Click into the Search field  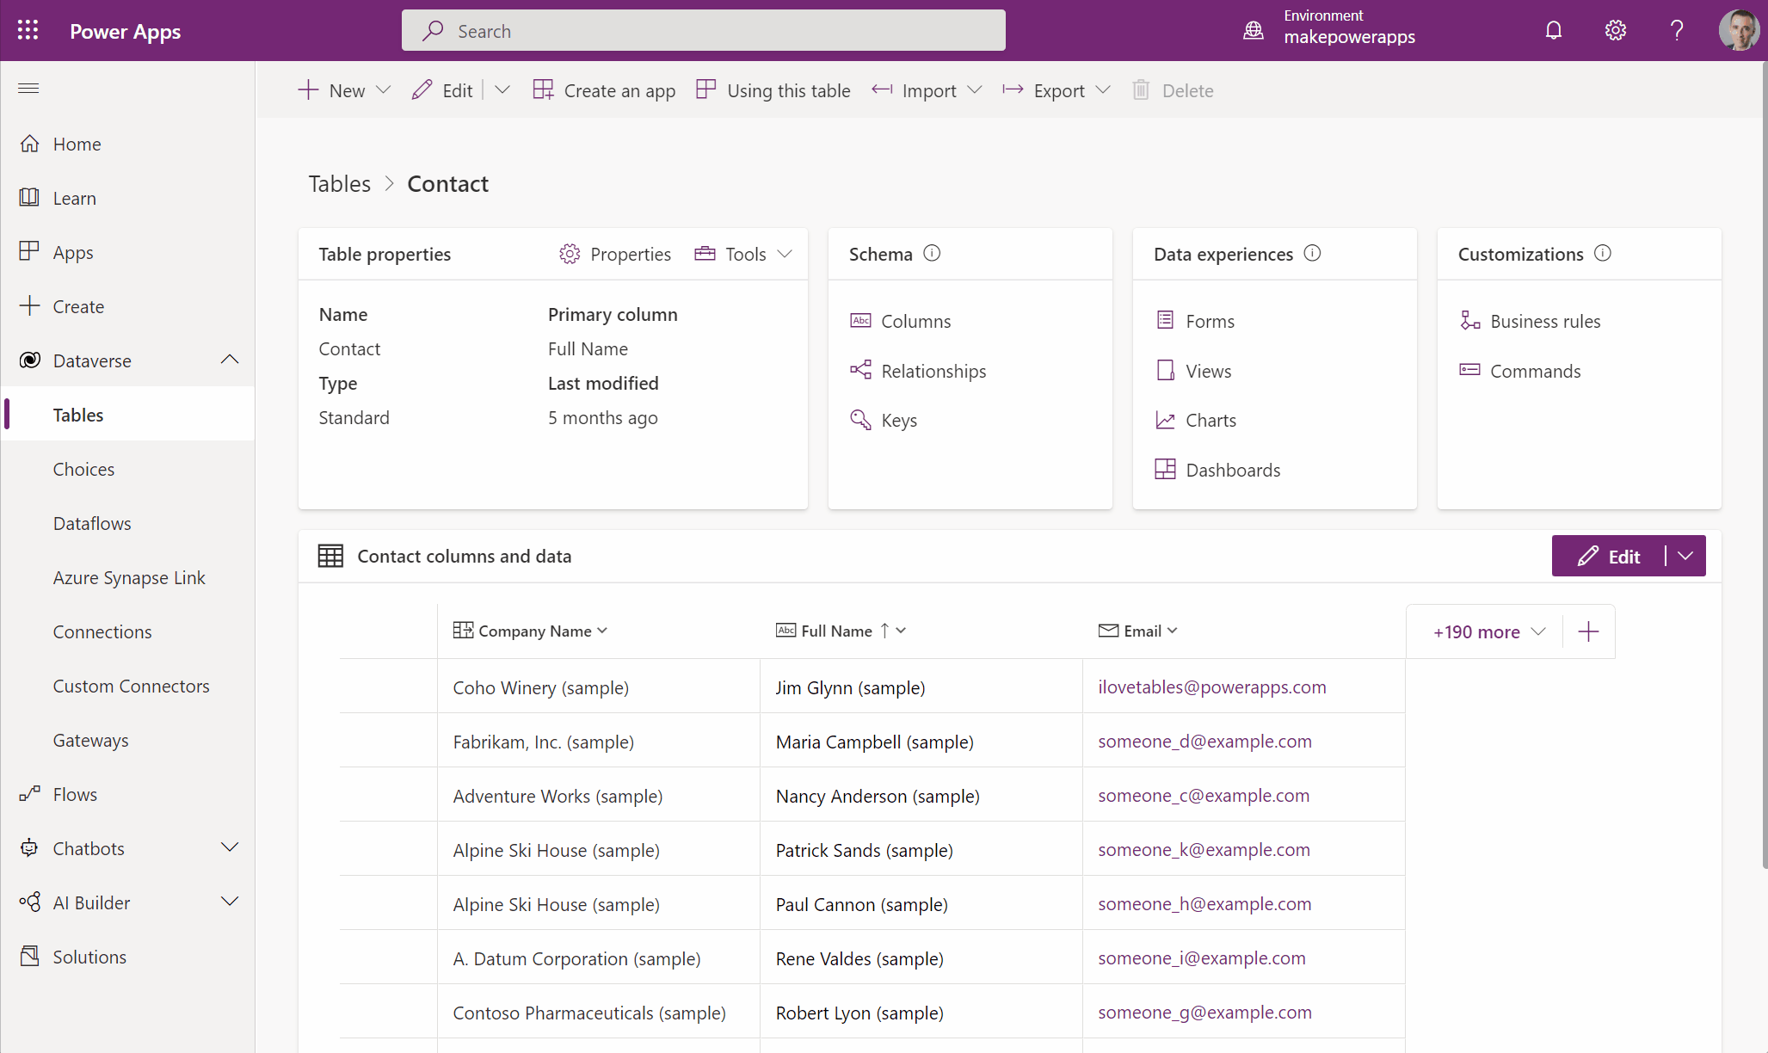(x=703, y=31)
